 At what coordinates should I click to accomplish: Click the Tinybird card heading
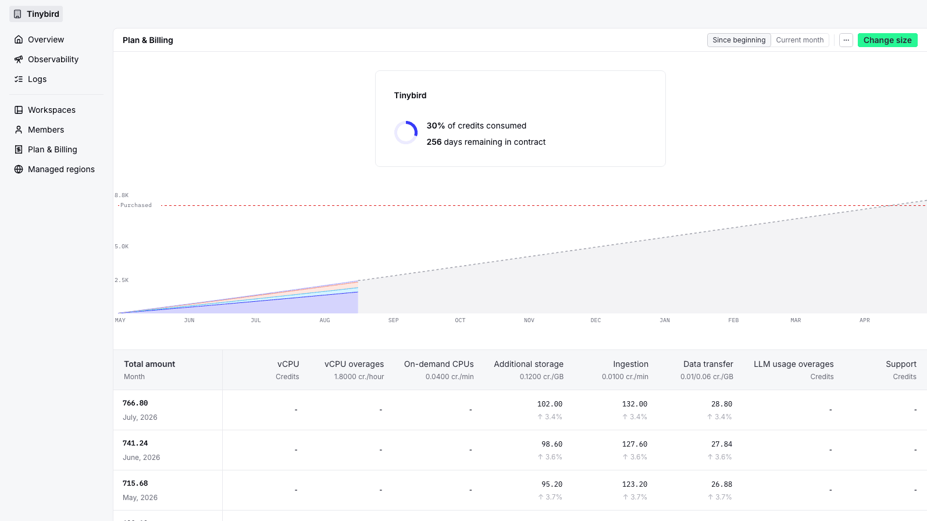[x=410, y=95]
